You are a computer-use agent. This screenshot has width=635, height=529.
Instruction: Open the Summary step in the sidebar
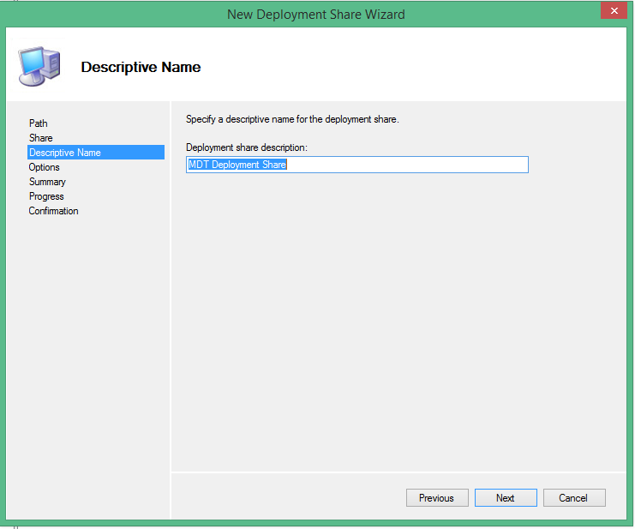(47, 182)
